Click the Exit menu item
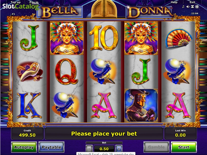The height and width of the screenshot is (155, 207). coord(192,2)
